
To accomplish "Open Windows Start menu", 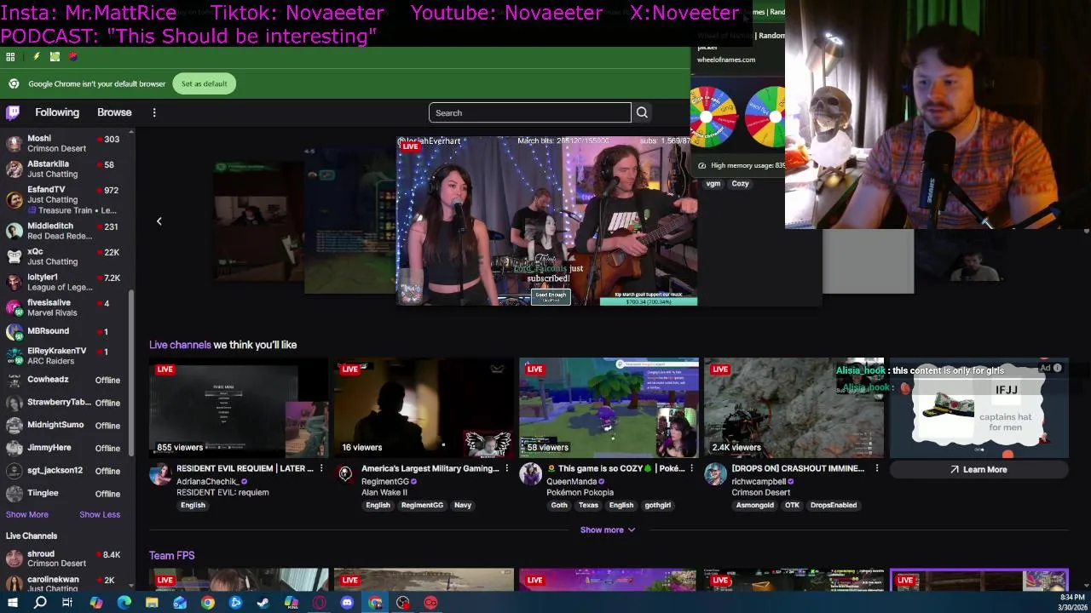I will pyautogui.click(x=12, y=603).
